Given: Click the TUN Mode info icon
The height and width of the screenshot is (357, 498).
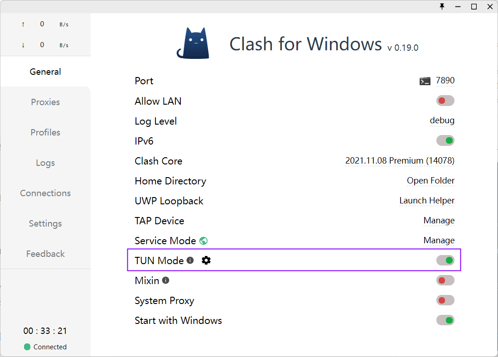Looking at the screenshot, I should click(x=190, y=260).
